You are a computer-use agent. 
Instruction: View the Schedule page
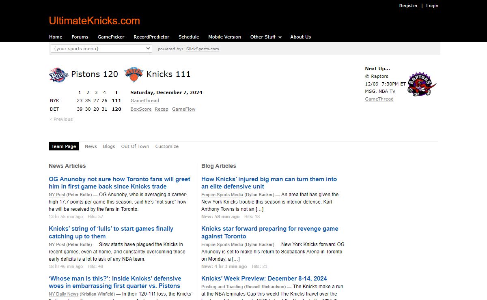[x=189, y=37]
